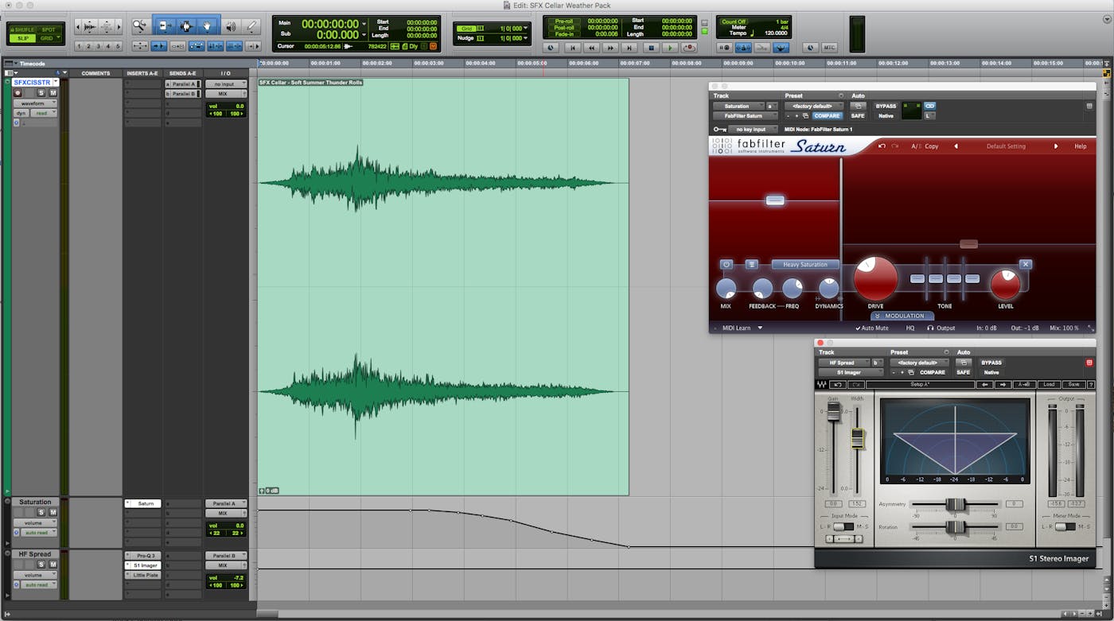The height and width of the screenshot is (621, 1114).
Task: Open the no key input dropdown
Action: point(754,129)
